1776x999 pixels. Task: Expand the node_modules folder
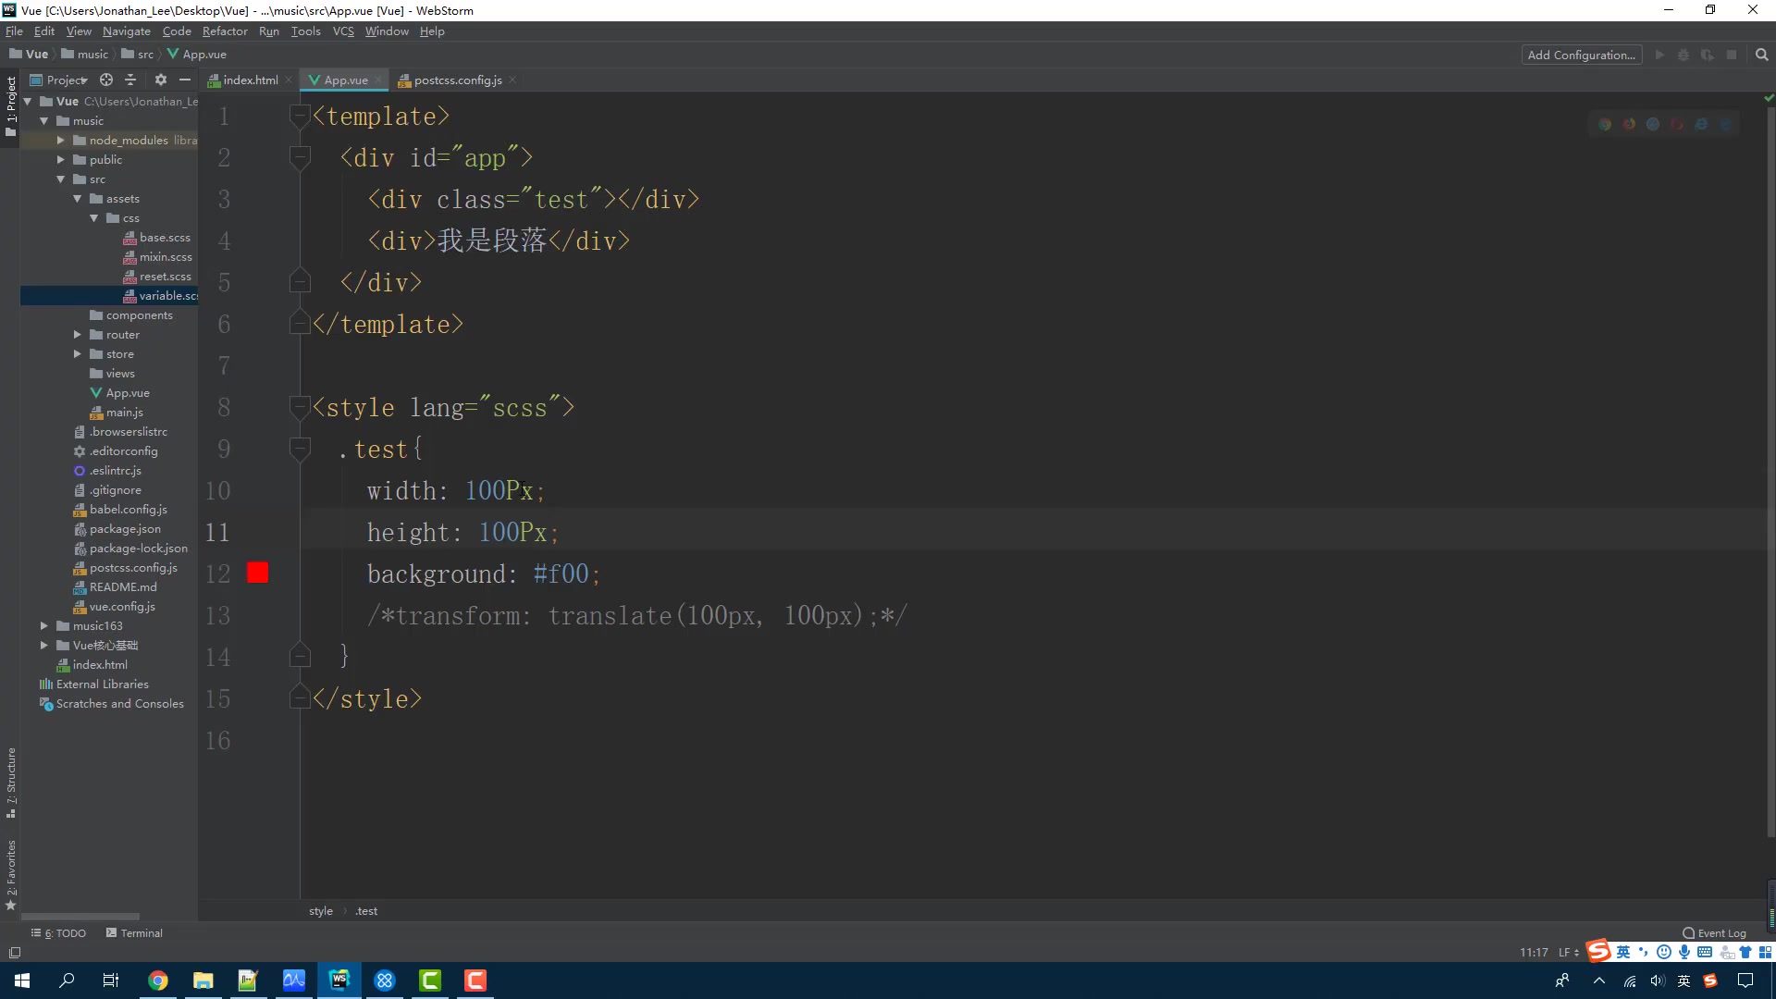(x=60, y=141)
